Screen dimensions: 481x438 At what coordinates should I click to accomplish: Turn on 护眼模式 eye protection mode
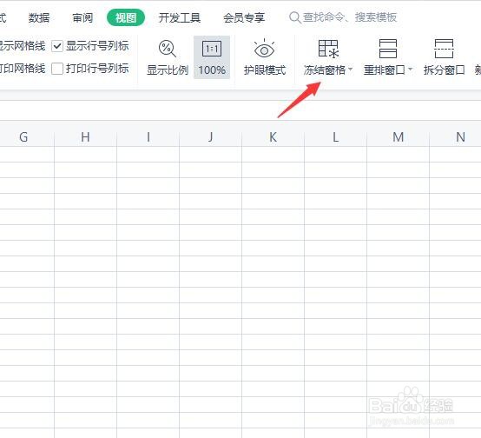(x=265, y=57)
